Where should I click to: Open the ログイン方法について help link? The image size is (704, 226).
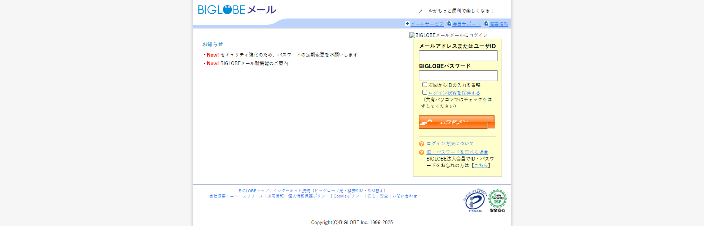click(450, 144)
